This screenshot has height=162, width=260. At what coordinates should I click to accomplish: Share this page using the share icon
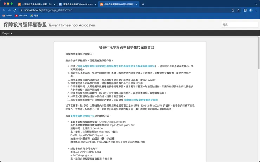point(233,10)
